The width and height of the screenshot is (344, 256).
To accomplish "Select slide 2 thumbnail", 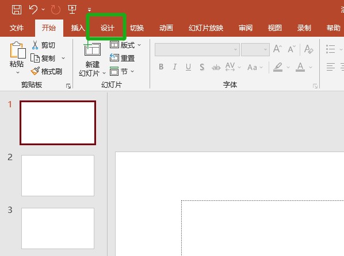I will 58,176.
